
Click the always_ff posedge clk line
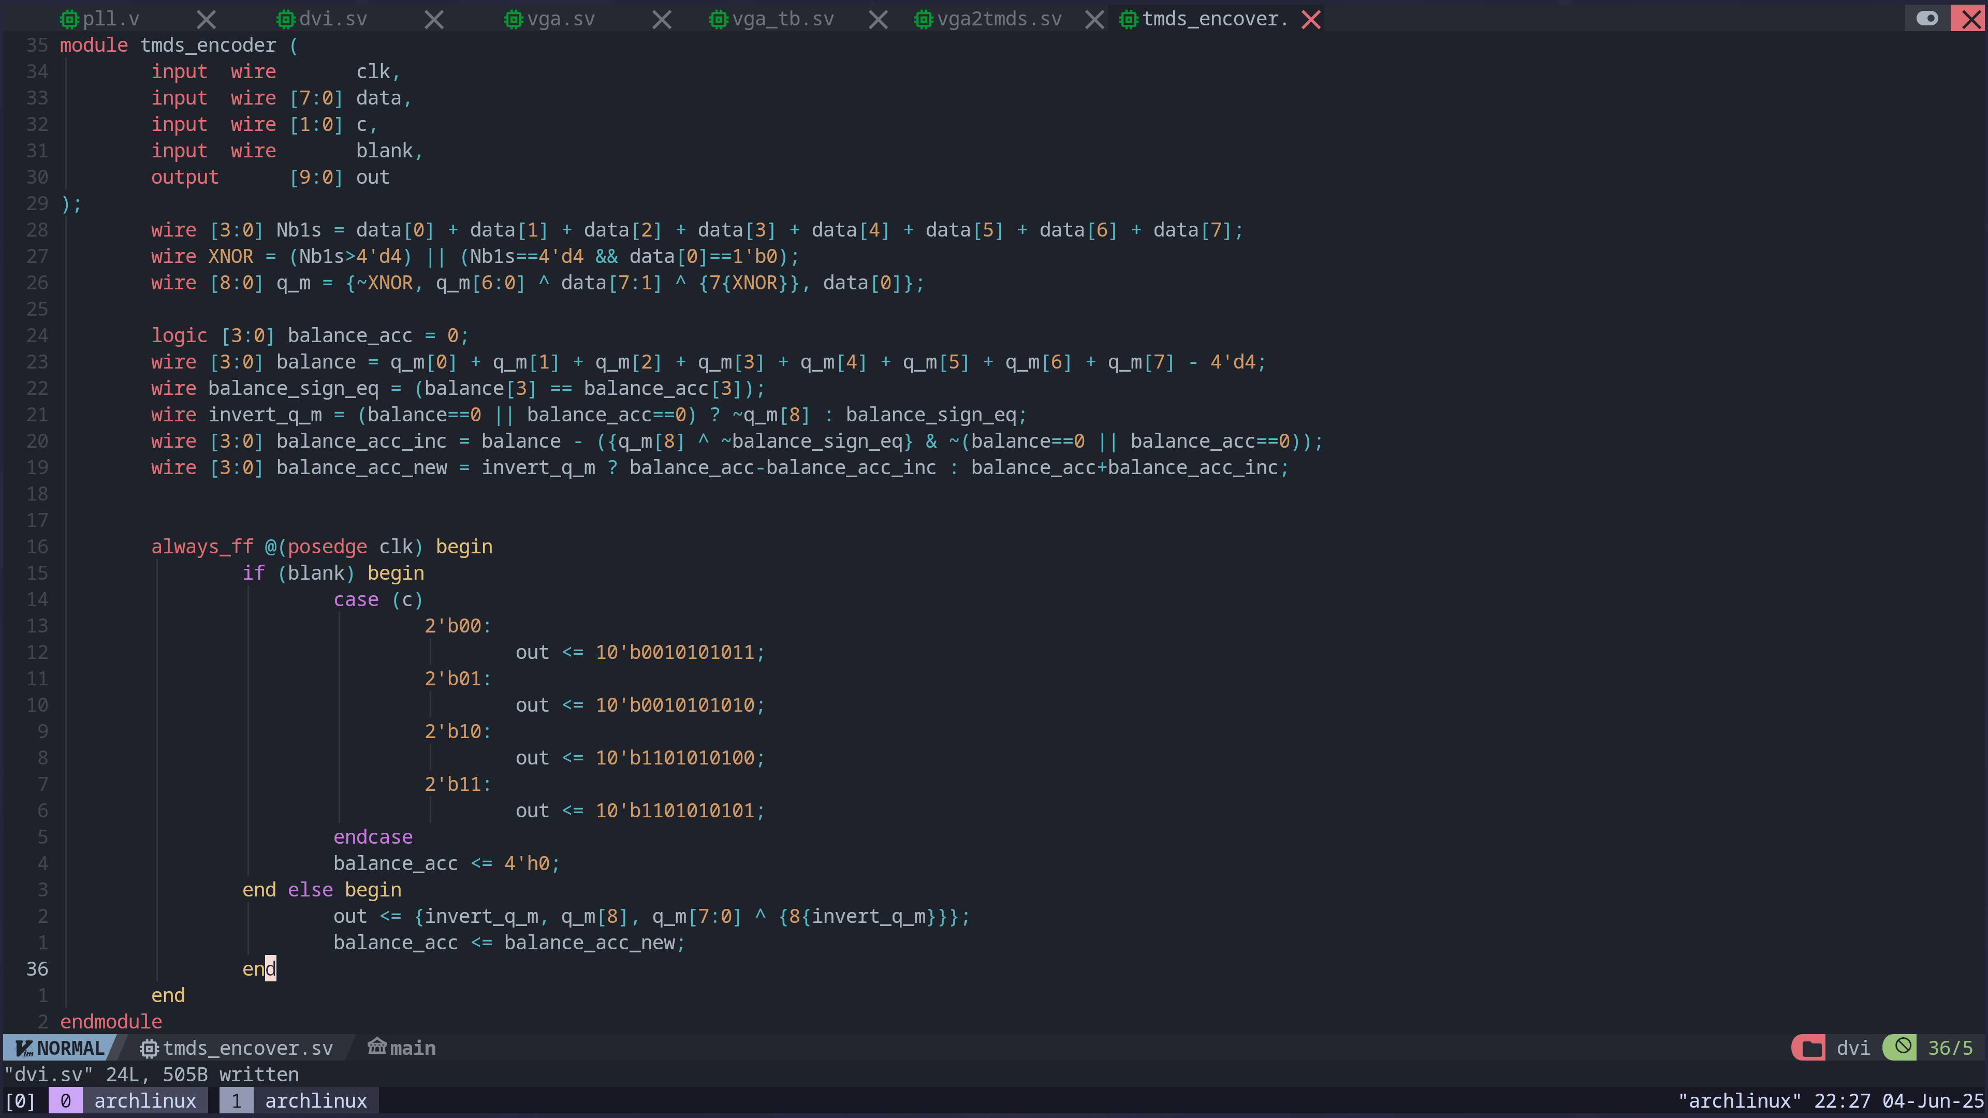(322, 546)
